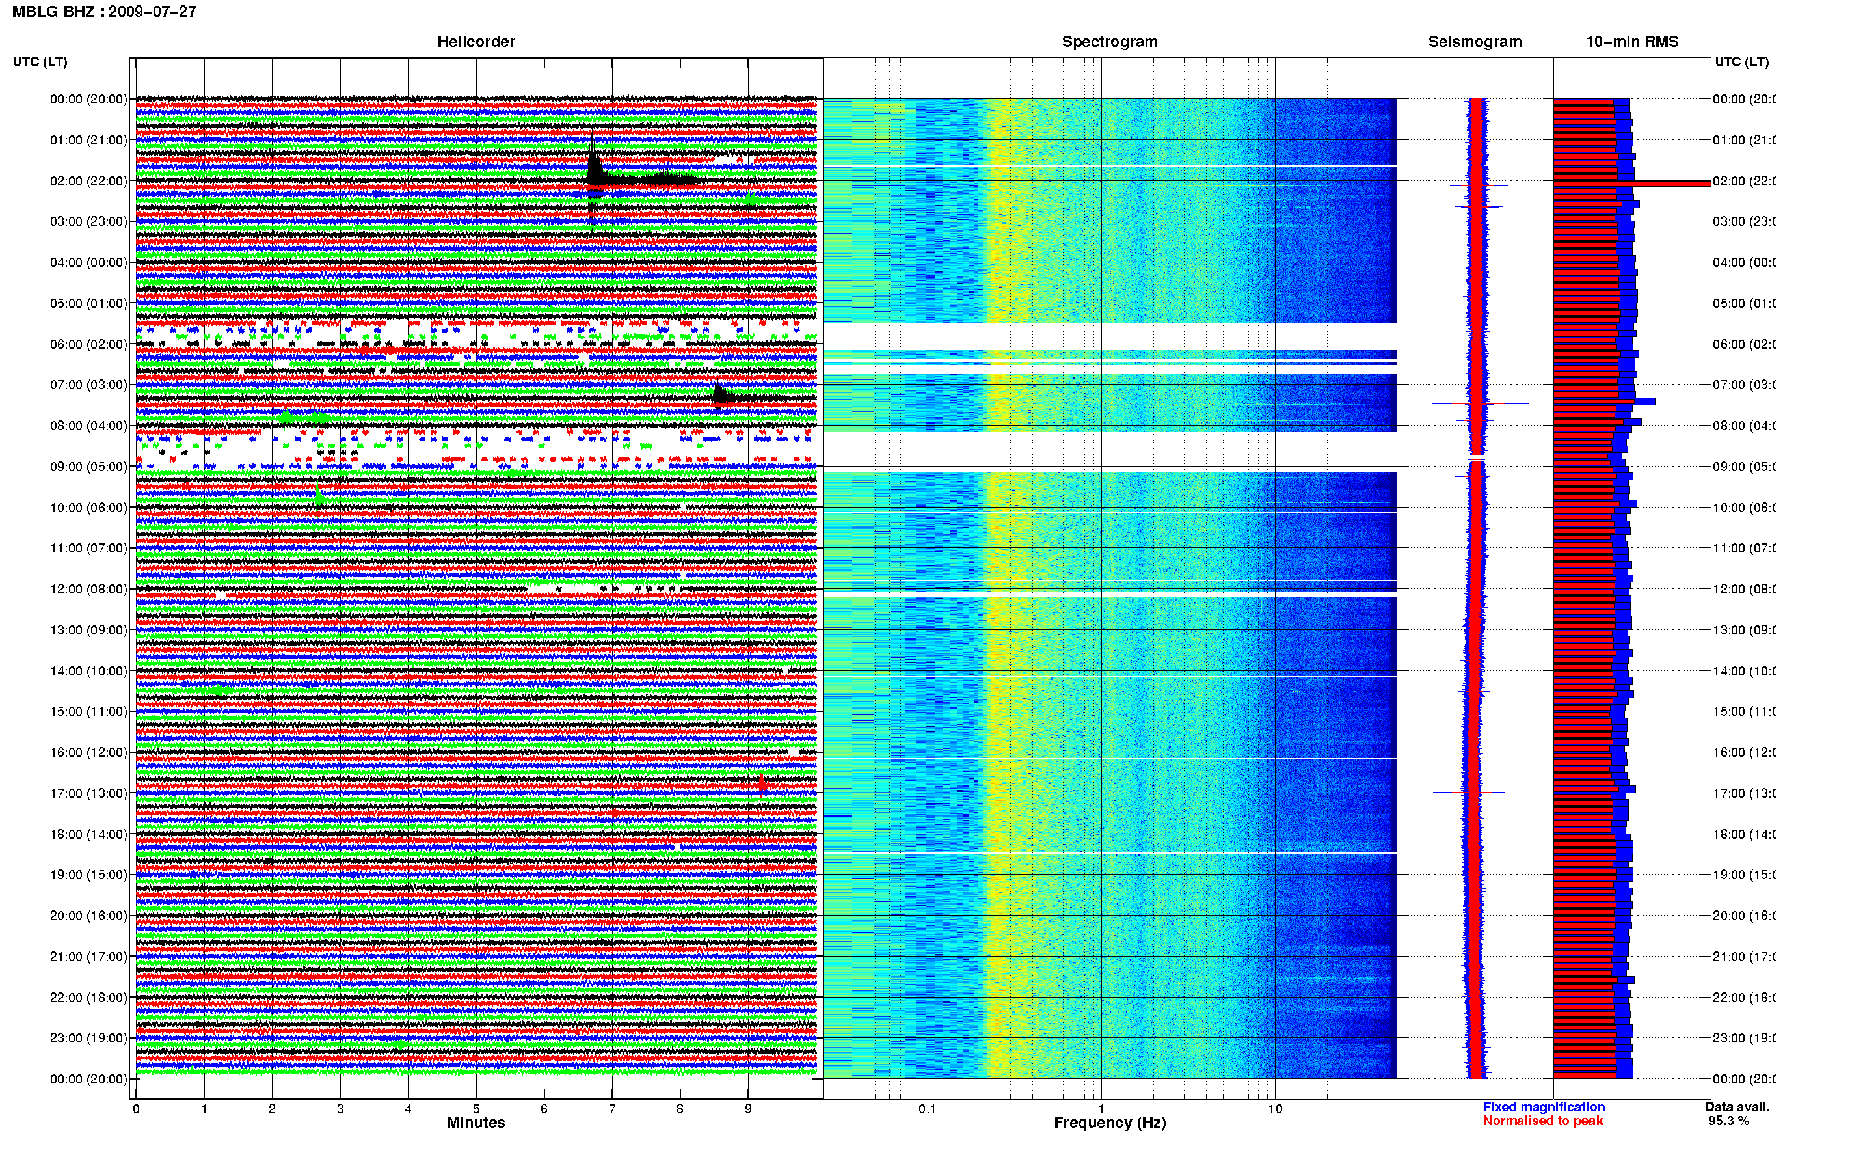Viewport: 1850px width, 1157px height.
Task: Select the '10-min RMS' panel heading
Action: click(1631, 42)
